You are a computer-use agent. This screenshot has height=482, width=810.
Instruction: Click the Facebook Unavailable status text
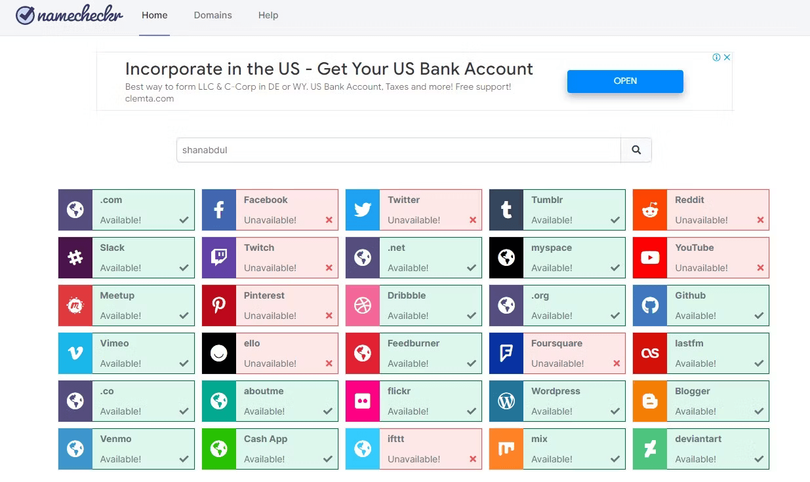click(x=270, y=220)
